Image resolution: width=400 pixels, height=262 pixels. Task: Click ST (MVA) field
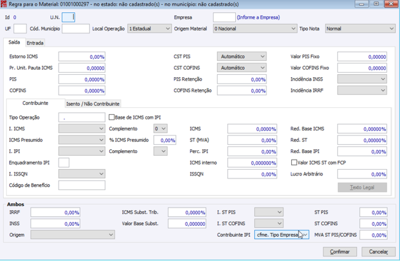252,140
